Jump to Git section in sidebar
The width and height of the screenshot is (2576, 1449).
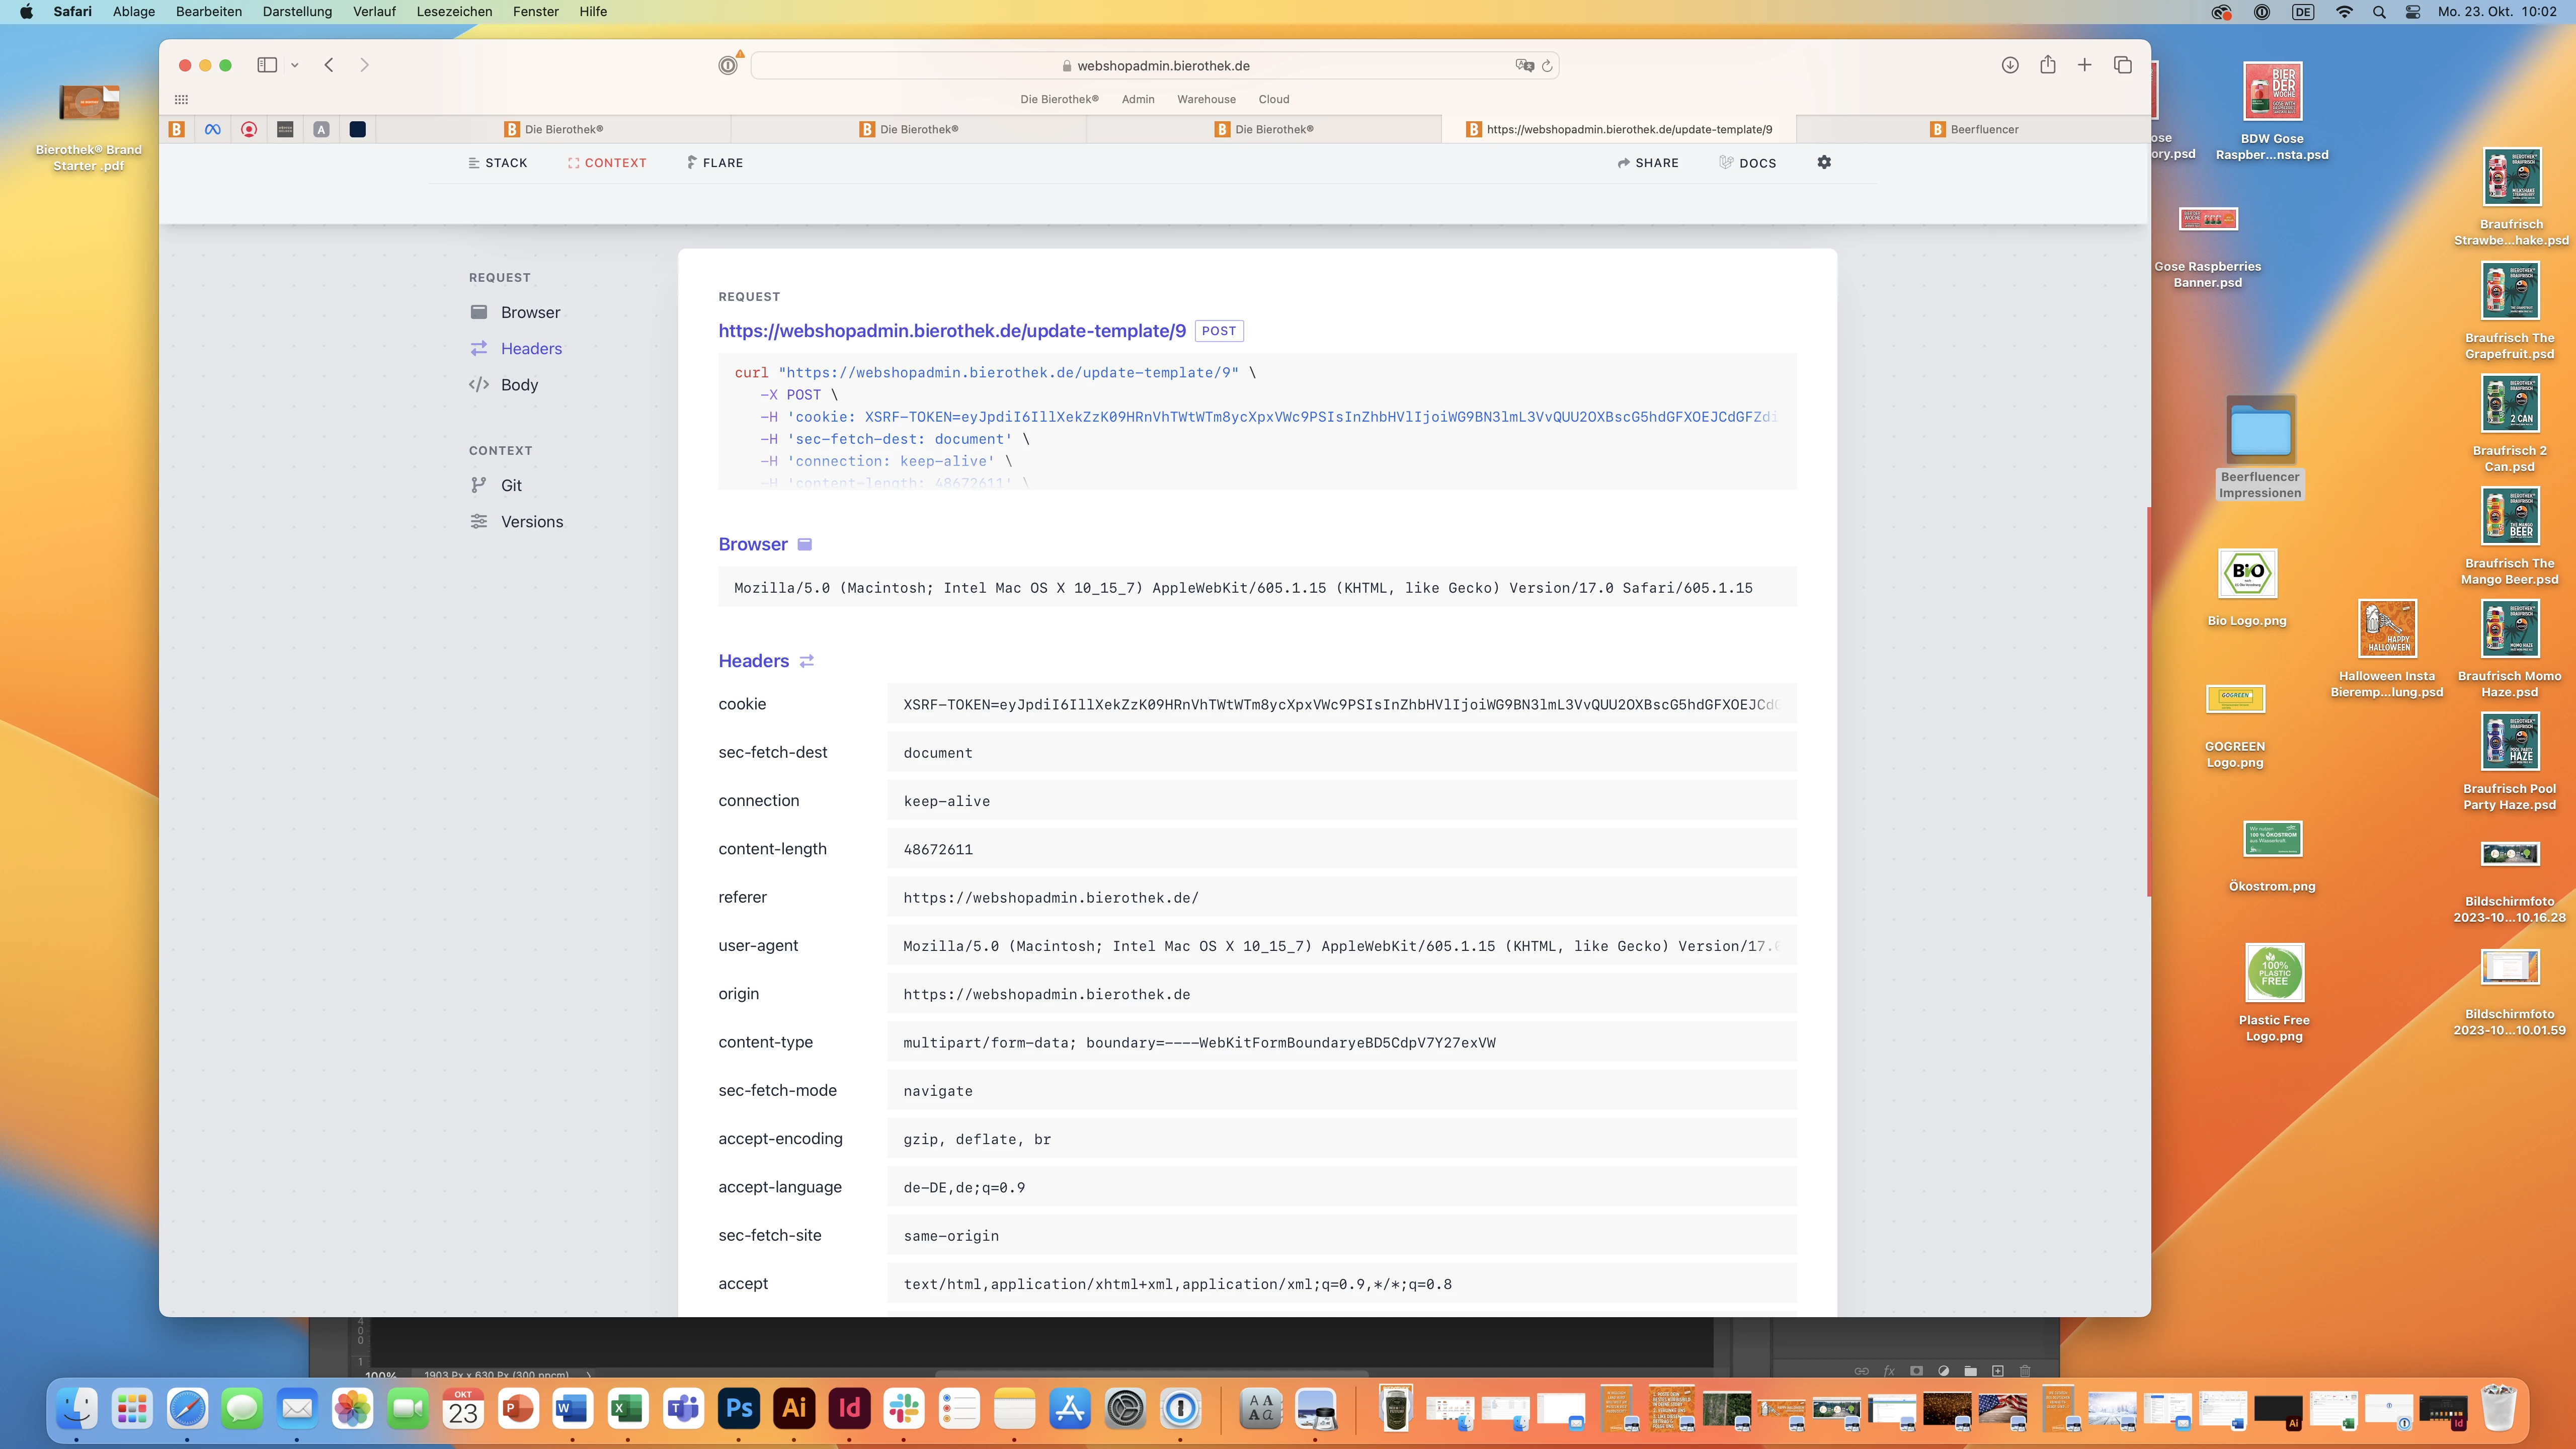pyautogui.click(x=496, y=485)
